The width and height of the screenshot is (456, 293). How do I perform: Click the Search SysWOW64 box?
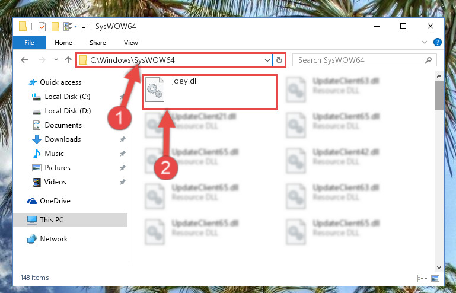[x=365, y=60]
